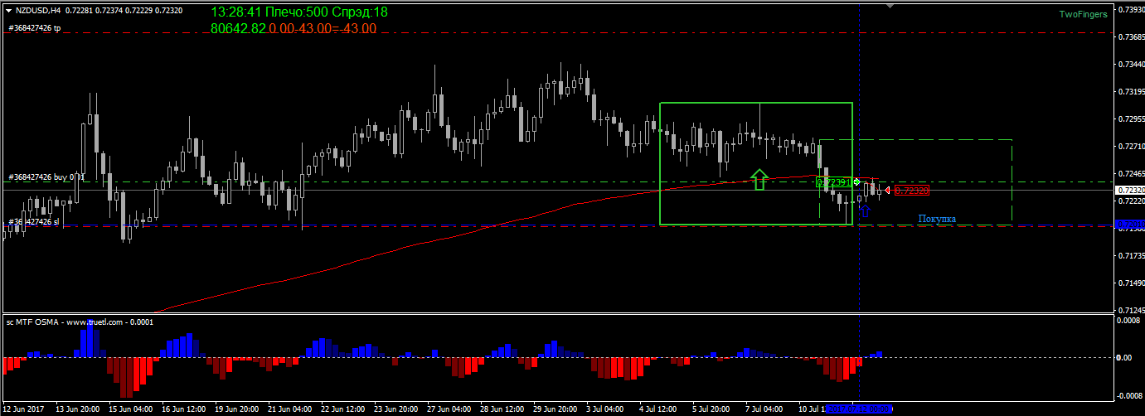Image resolution: width=1145 pixels, height=416 pixels.
Task: Click the 15 Jun 04:00 time label
Action: tap(131, 409)
